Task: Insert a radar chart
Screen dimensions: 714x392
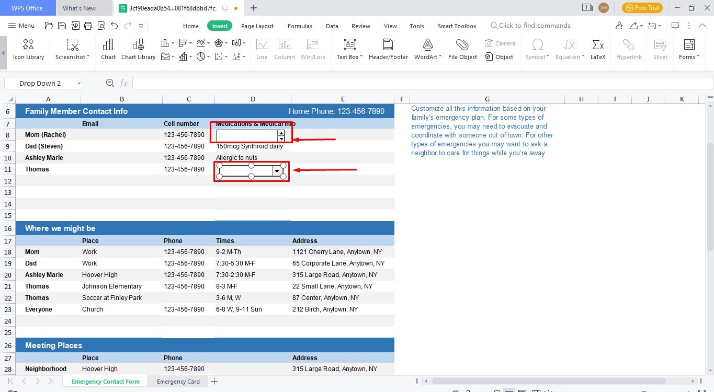Action: (x=219, y=42)
